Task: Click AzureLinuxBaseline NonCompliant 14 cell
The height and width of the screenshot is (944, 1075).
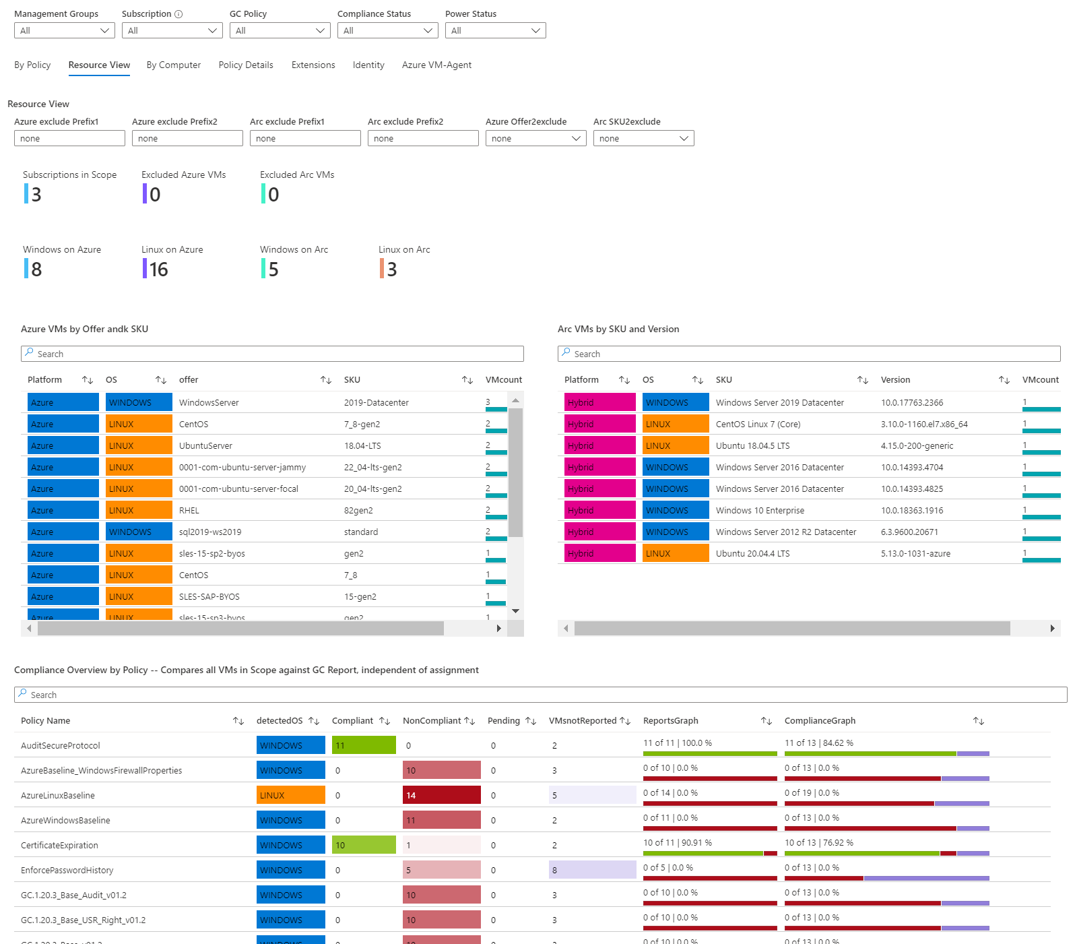Action: click(442, 795)
